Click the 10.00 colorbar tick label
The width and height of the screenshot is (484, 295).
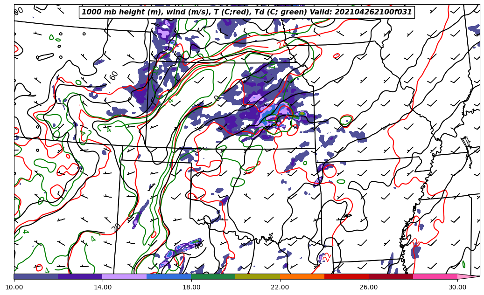pyautogui.click(x=14, y=287)
